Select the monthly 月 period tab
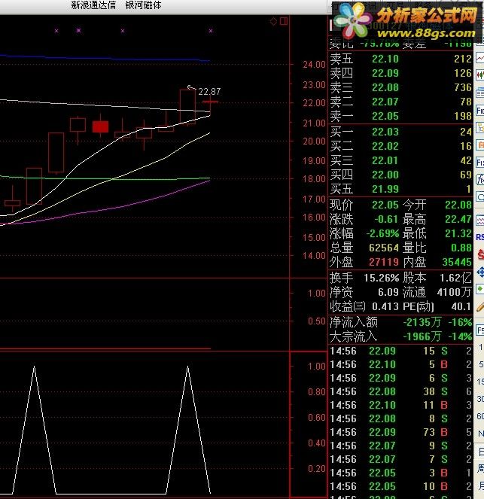Viewport: 484px width, 499px height. [x=480, y=485]
